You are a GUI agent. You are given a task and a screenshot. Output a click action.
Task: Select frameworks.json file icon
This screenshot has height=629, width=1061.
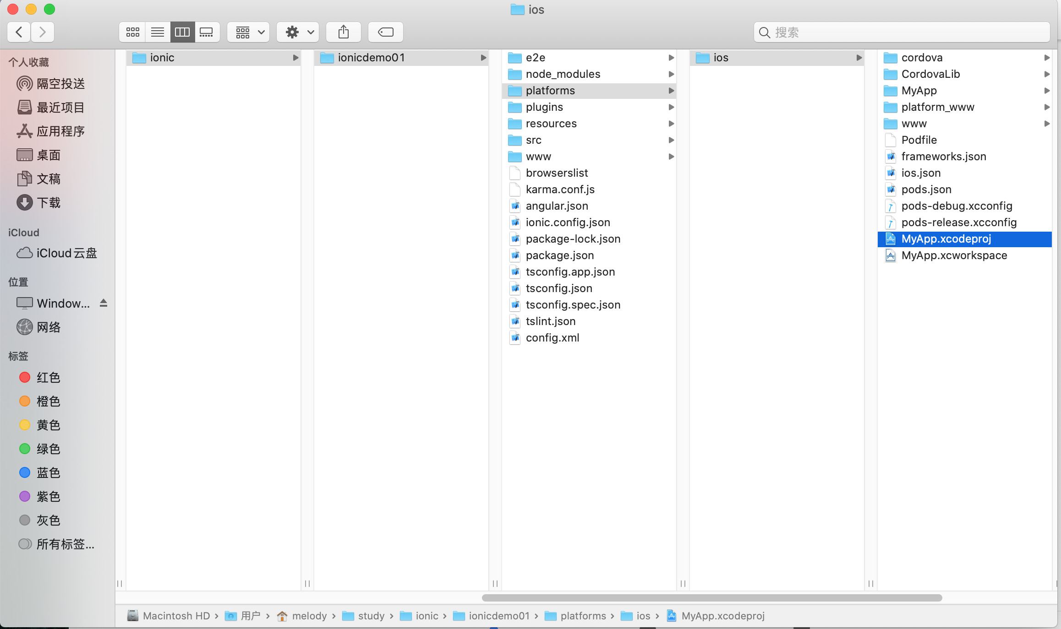891,157
